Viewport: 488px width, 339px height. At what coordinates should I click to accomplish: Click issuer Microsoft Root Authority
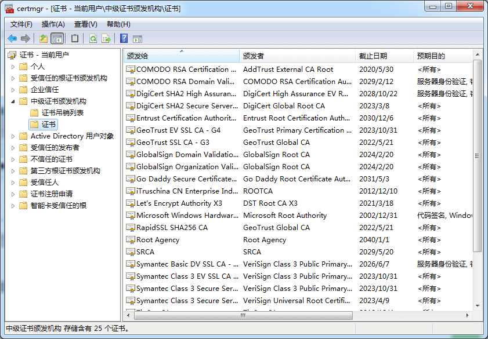pos(285,216)
